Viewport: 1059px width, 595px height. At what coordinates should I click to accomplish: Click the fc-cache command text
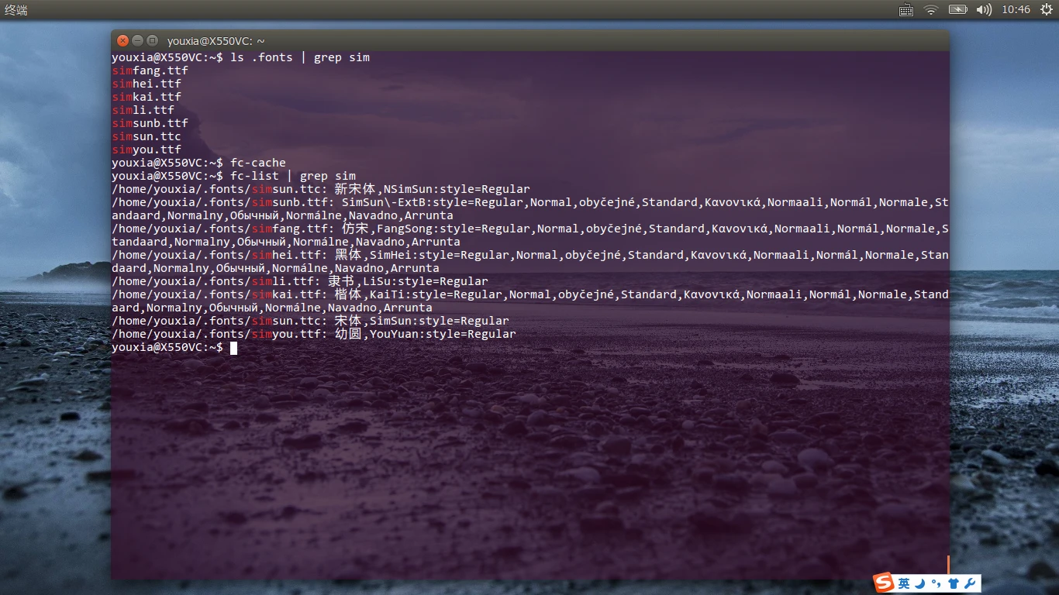click(258, 163)
